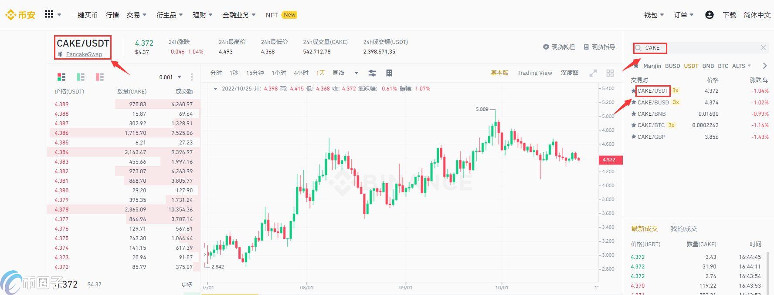Image resolution: width=774 pixels, height=295 pixels.
Task: Favorite the CAKE/BTC pair
Action: (x=634, y=125)
